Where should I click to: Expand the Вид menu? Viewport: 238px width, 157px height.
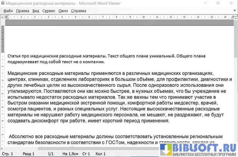coord(36,11)
